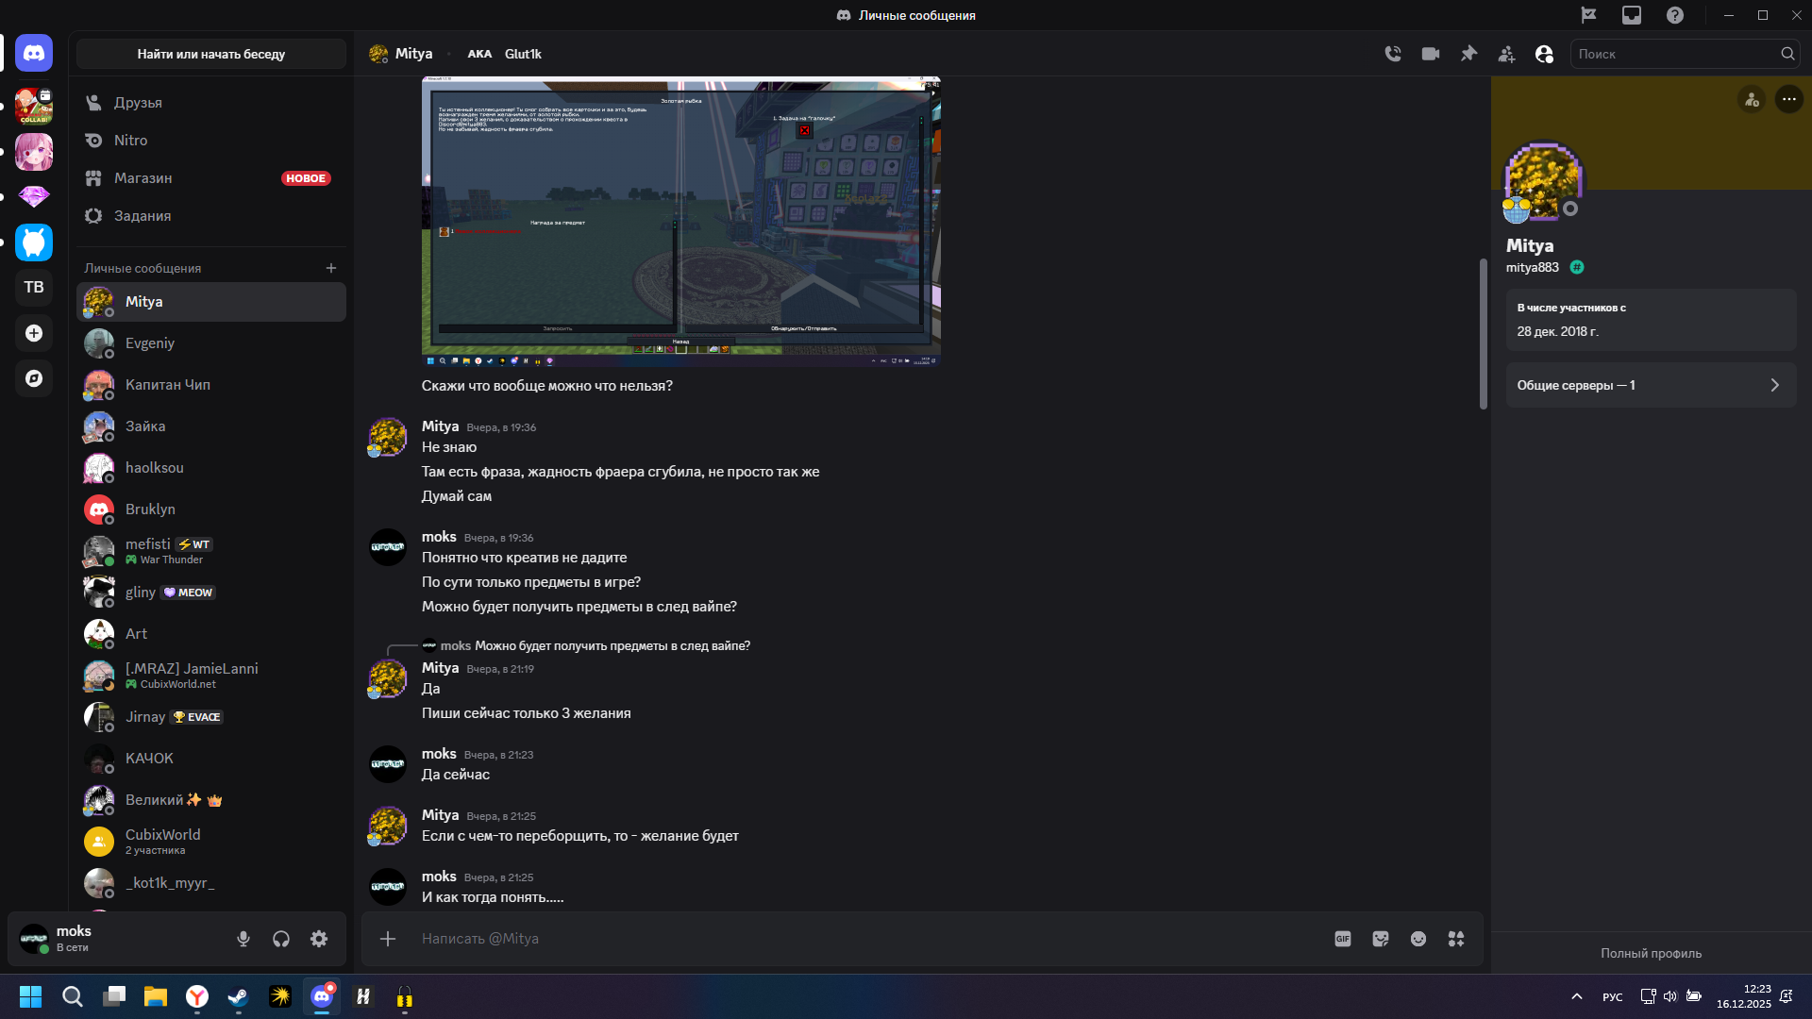Open the sticker picker

pos(1381,939)
